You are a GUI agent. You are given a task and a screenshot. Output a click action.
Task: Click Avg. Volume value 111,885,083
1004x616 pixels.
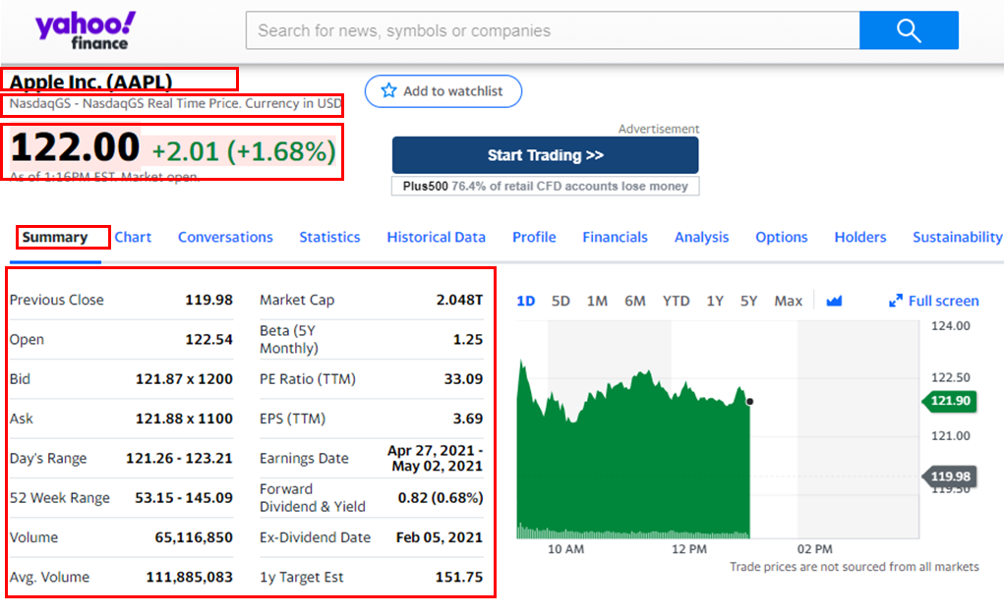click(190, 578)
